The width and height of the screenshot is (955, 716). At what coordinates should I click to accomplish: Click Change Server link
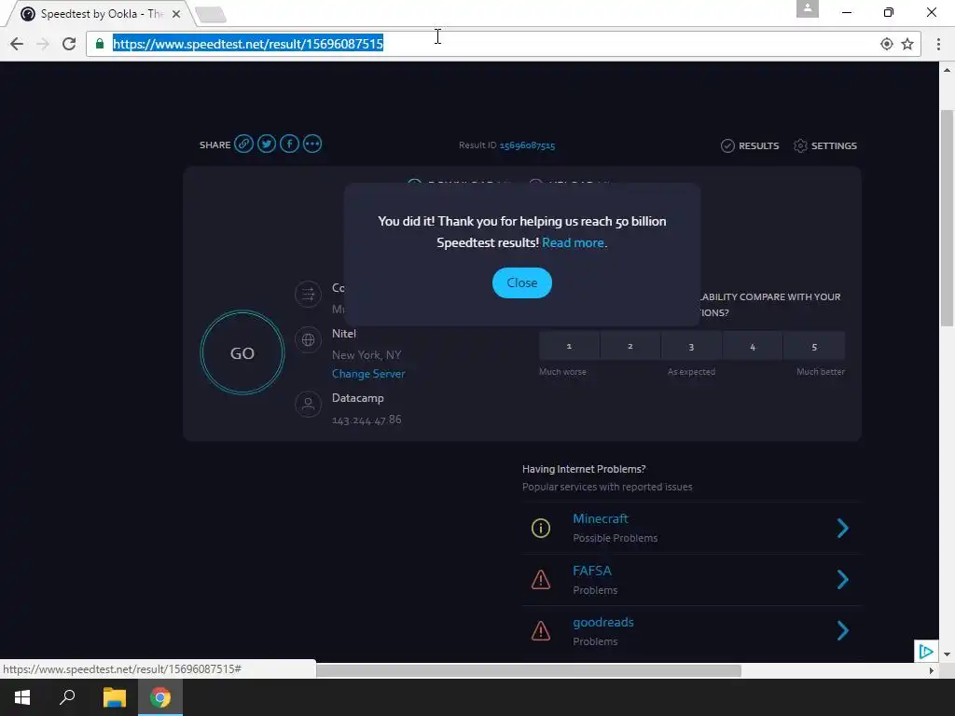point(368,374)
